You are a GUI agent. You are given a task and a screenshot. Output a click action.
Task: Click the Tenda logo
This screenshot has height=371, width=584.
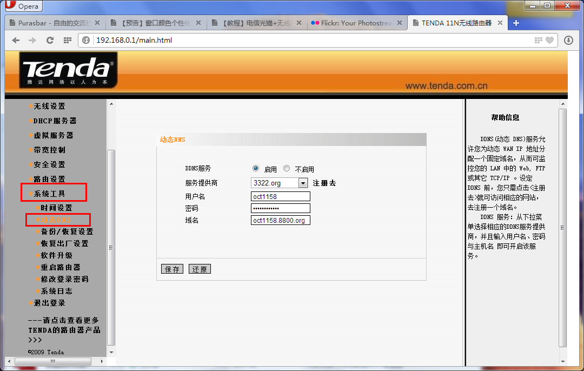point(68,70)
